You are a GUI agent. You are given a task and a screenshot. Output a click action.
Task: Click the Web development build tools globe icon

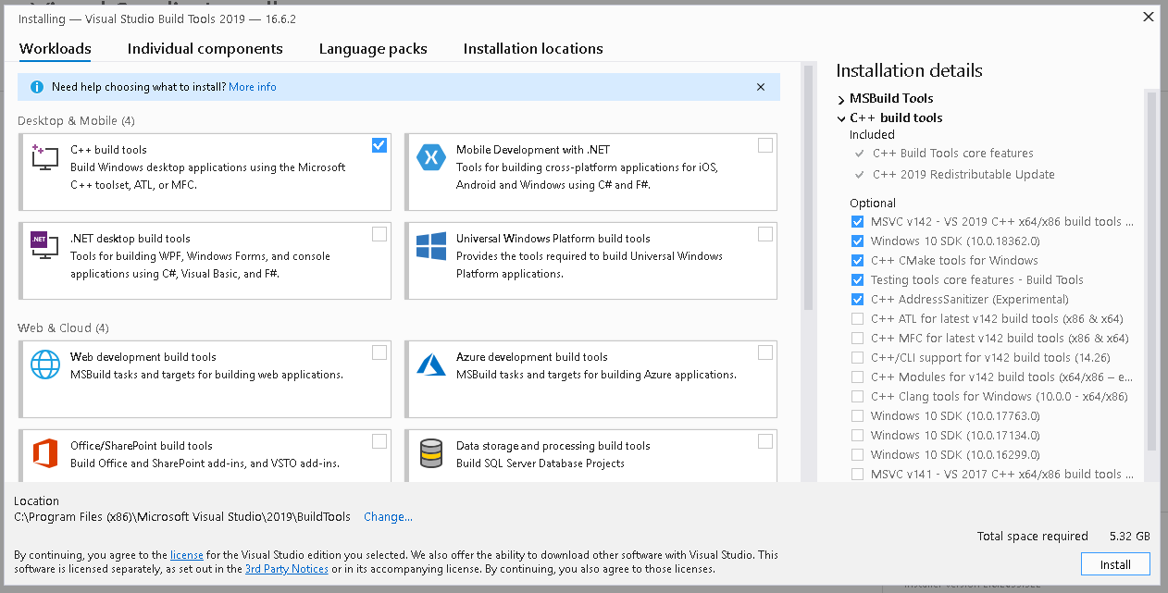tap(45, 364)
